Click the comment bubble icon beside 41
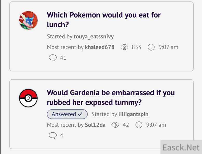The height and width of the screenshot is (154, 202). (53, 58)
